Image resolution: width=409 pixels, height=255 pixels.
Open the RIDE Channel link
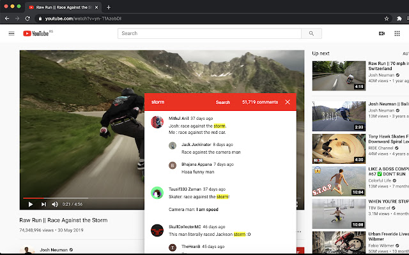pos(381,148)
